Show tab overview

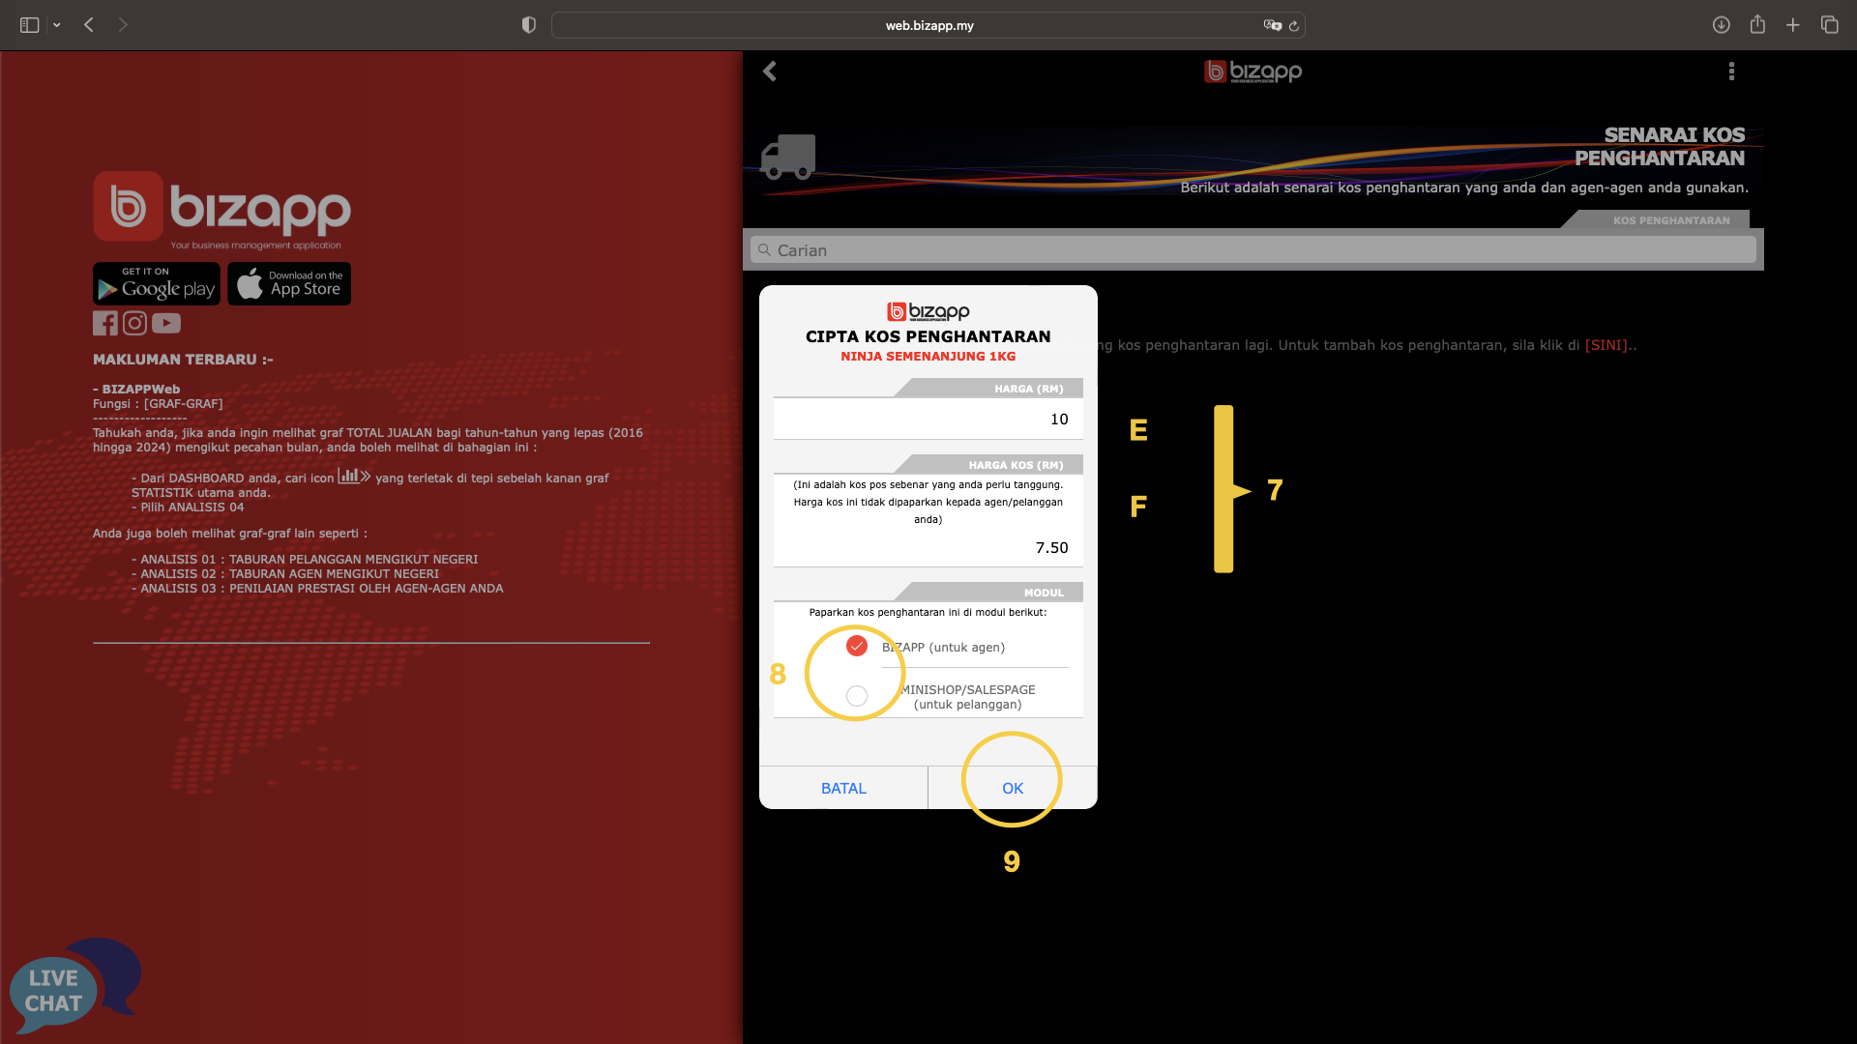tap(1829, 25)
